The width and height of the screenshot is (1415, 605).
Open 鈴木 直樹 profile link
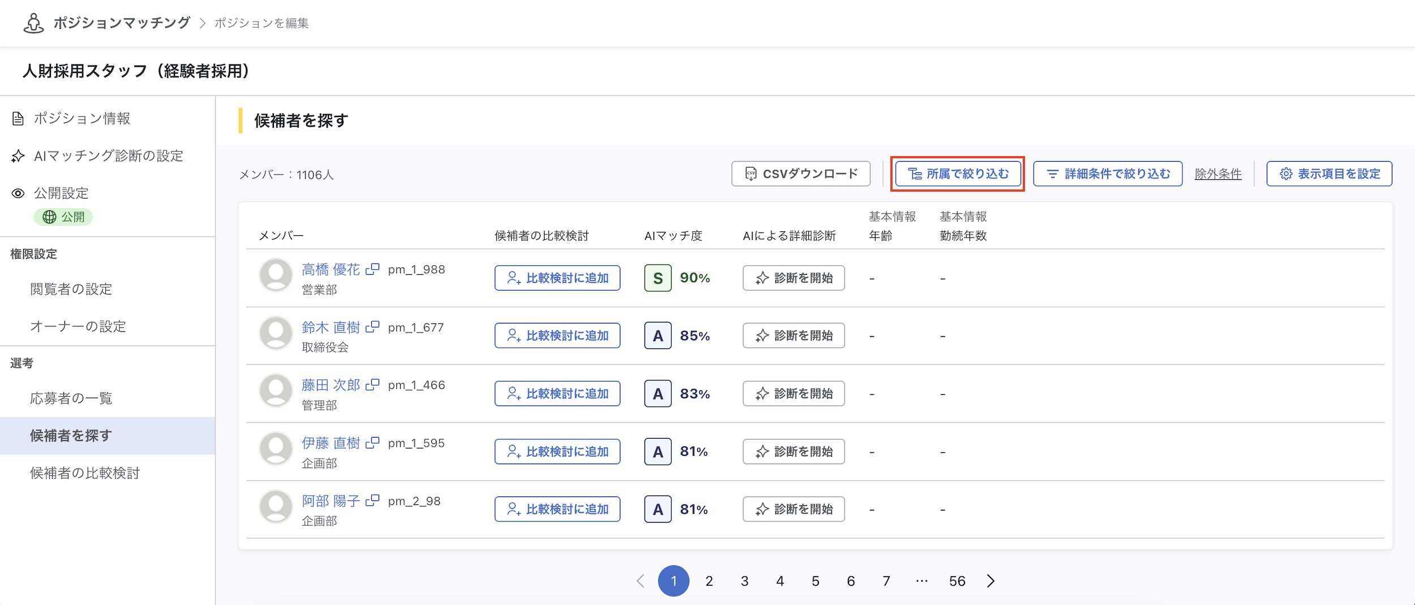pyautogui.click(x=331, y=327)
